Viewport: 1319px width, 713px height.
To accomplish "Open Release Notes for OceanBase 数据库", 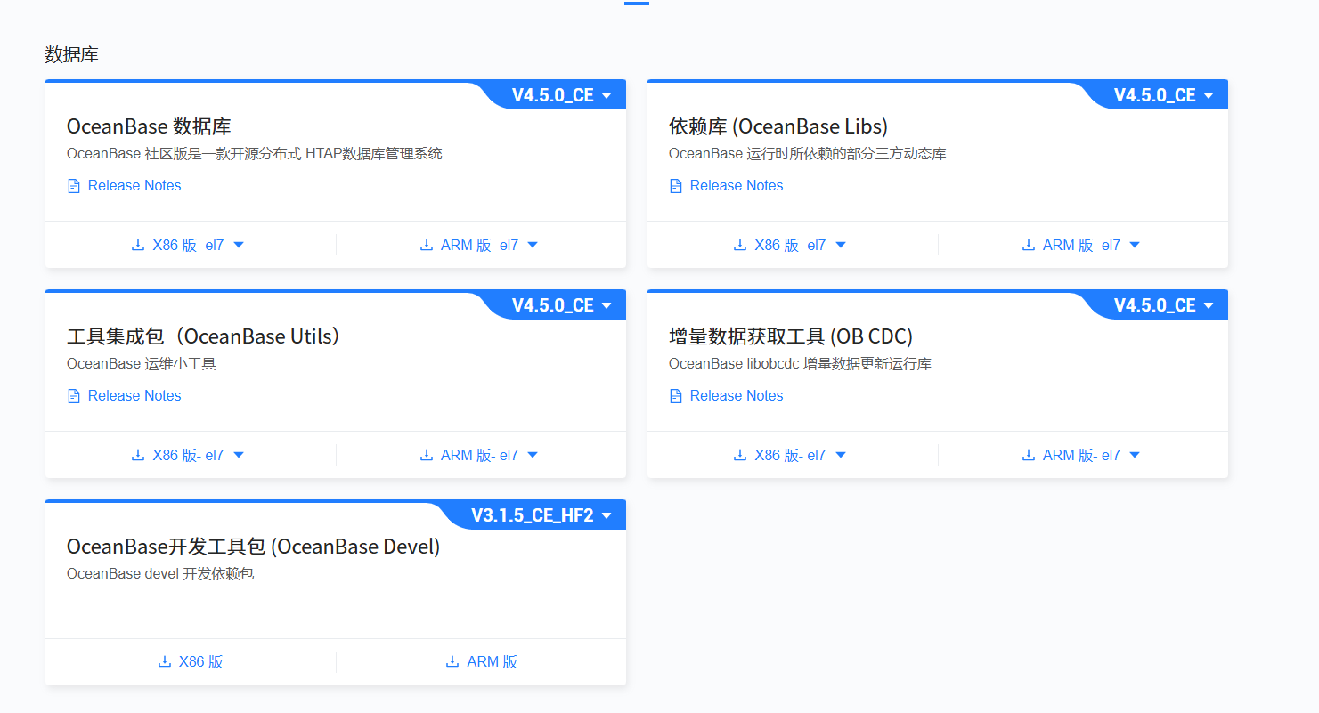I will pyautogui.click(x=134, y=184).
